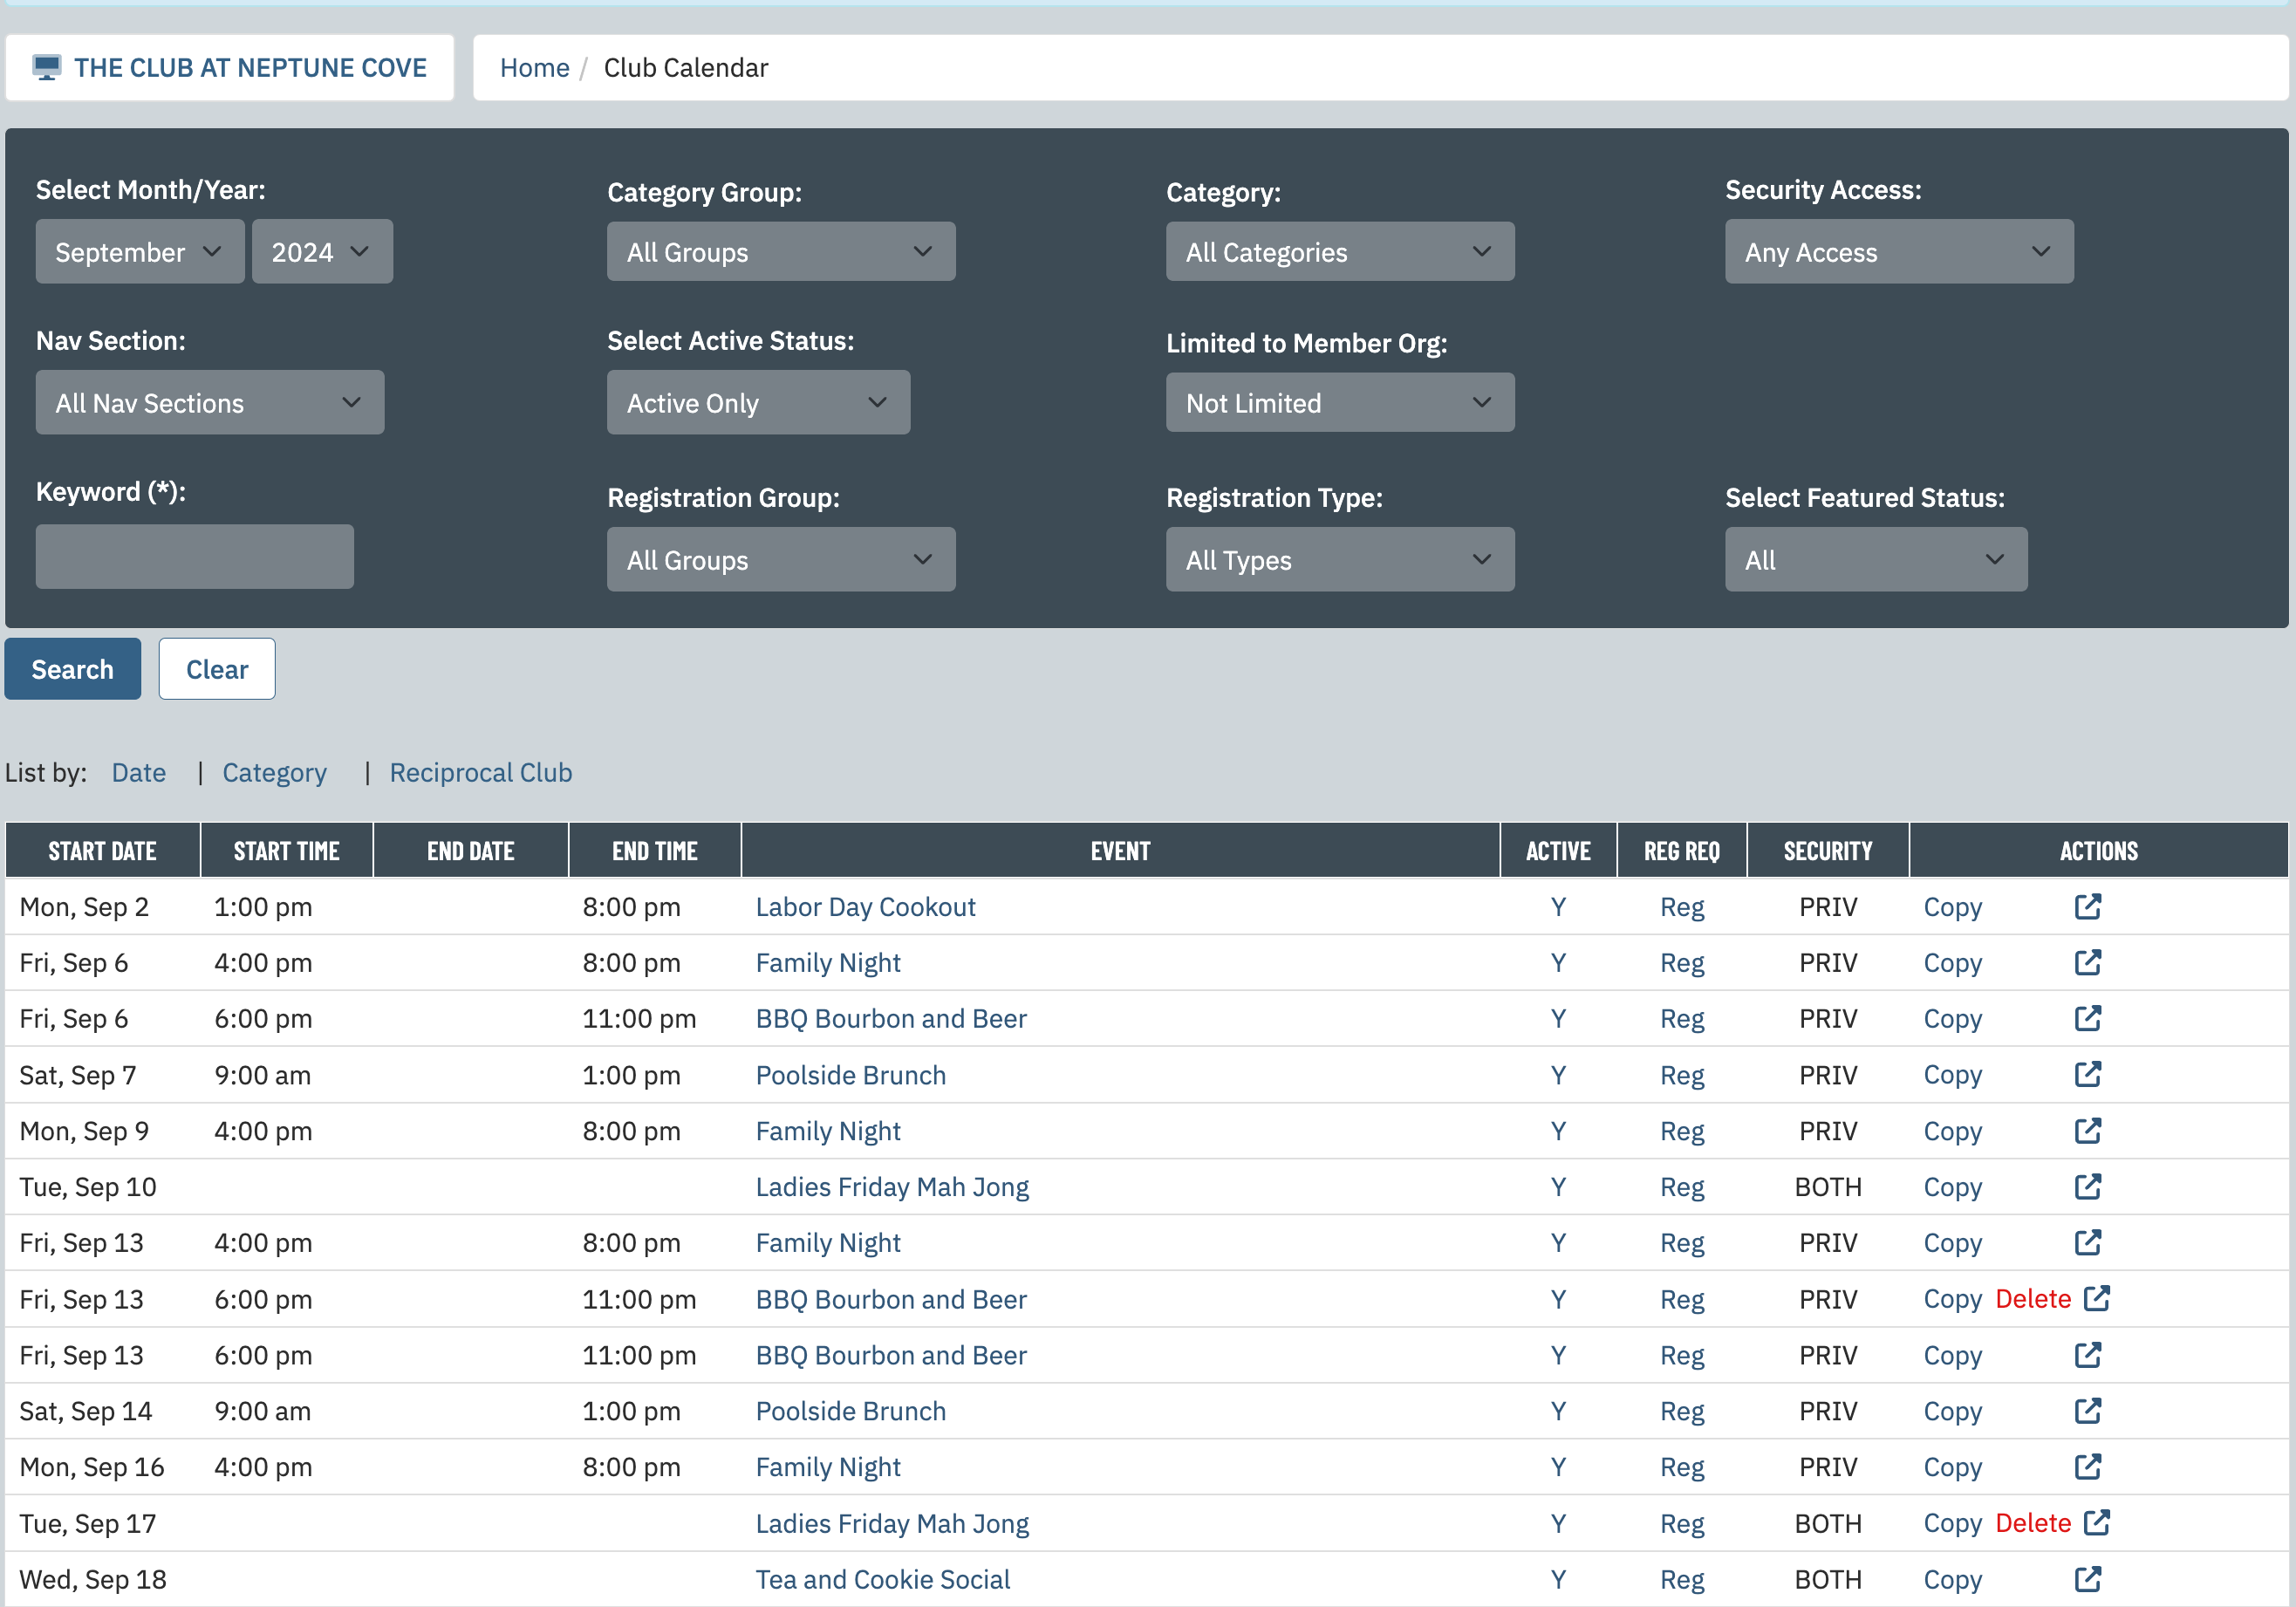Copy the Tea and Cookie Social event

1952,1578
